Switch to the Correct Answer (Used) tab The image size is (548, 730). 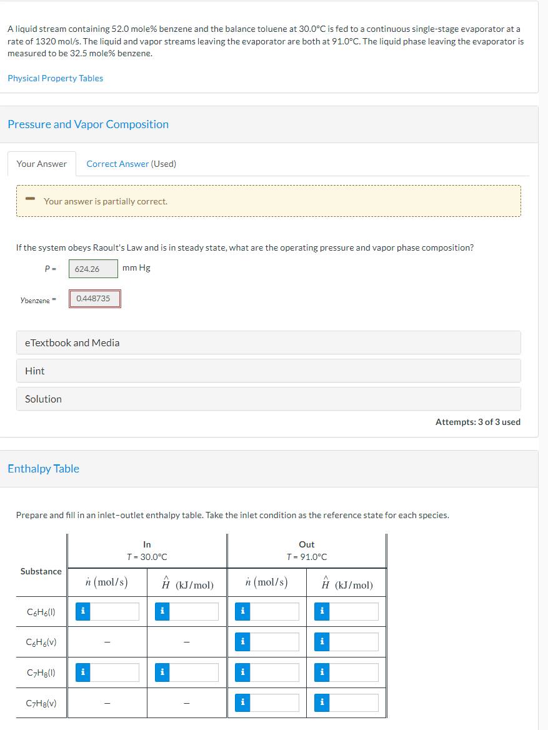coord(131,164)
